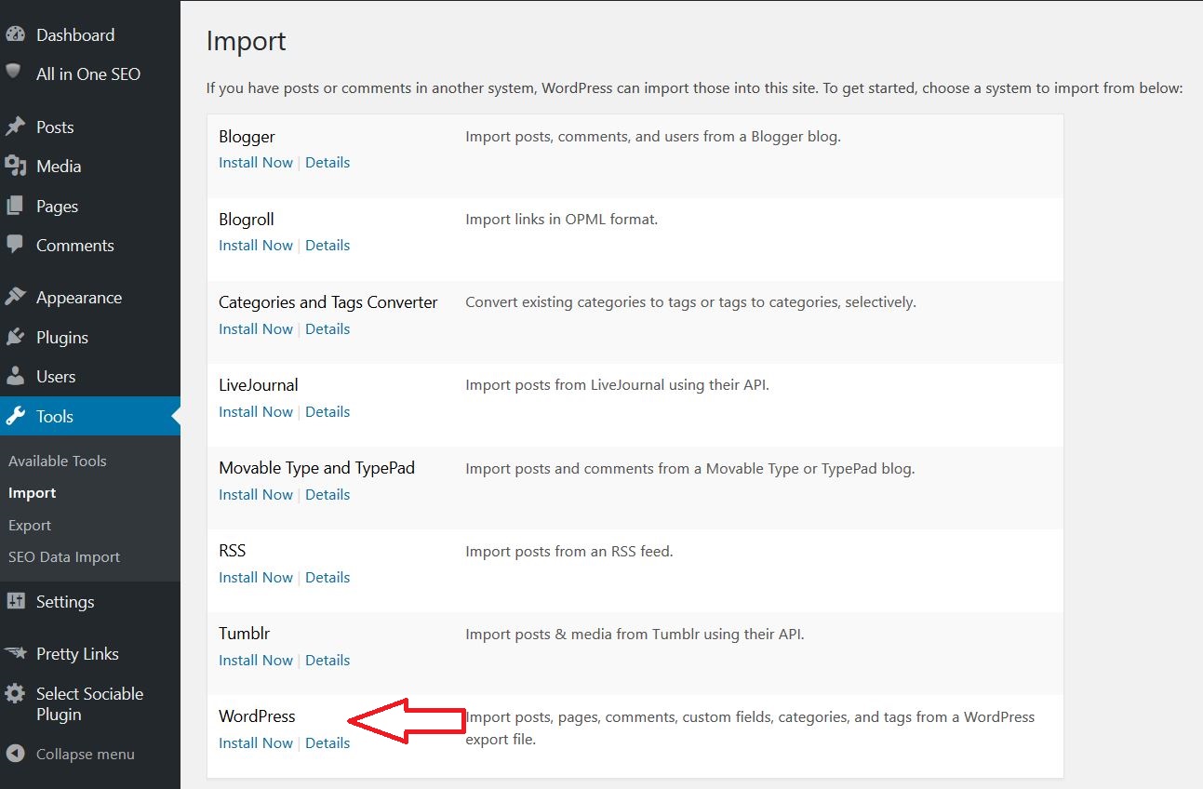Click the Users person icon
1203x789 pixels.
[x=15, y=376]
